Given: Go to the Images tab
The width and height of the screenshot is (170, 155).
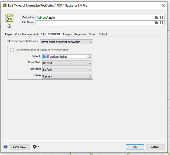Looking at the screenshot, I should 67,34.
